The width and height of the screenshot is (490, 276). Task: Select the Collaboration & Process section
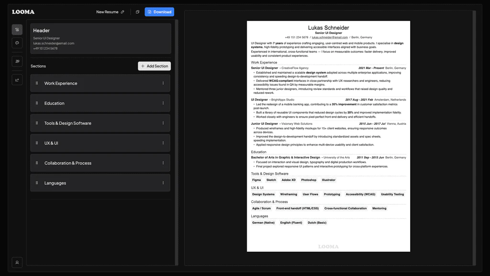(x=100, y=163)
